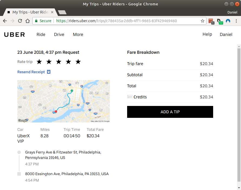Reload the Uber trips page
241x190 pixels.
20,21
